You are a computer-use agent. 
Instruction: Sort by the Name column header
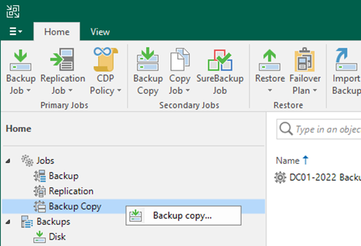point(287,161)
